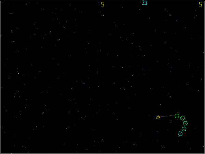Click the gray trail between ship and first hexagon

(167, 116)
